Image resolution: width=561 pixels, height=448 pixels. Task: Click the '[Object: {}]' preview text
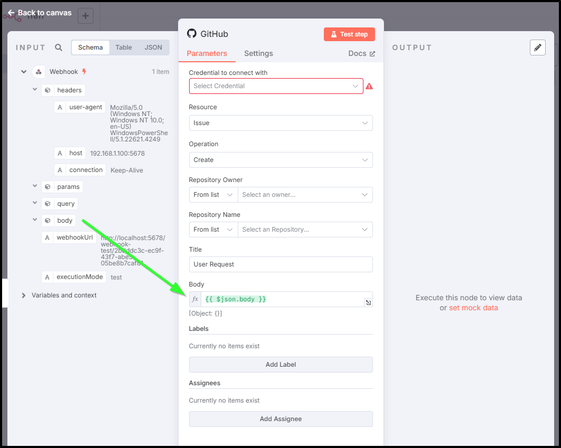pyautogui.click(x=205, y=313)
